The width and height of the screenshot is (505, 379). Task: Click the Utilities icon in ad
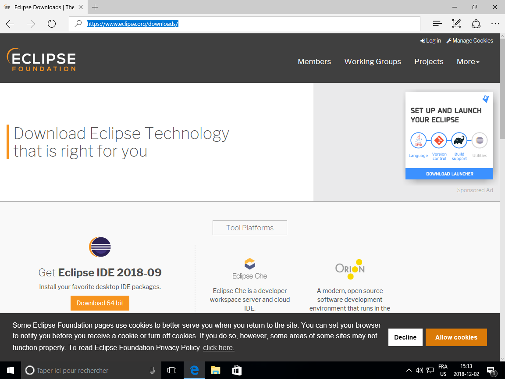coord(480,141)
